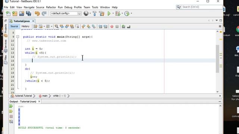The height and width of the screenshot is (134, 239).
Task: Toggle Rectangular Selection editor icon
Action: coord(77,26)
